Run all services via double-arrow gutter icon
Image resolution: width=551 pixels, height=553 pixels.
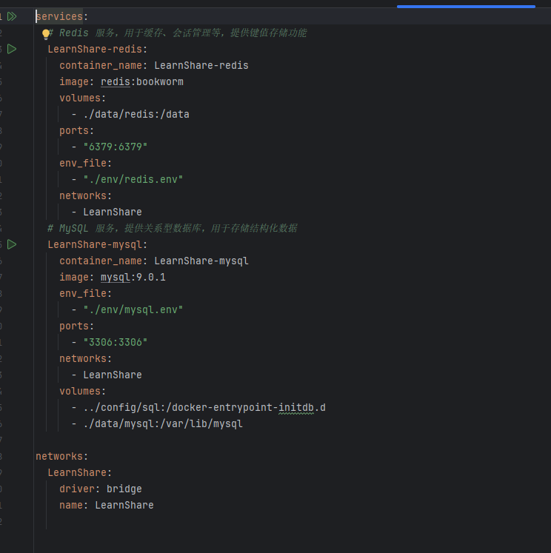pyautogui.click(x=12, y=16)
